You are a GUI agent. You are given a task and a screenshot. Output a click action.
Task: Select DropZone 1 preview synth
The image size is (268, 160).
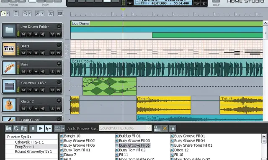point(25,147)
